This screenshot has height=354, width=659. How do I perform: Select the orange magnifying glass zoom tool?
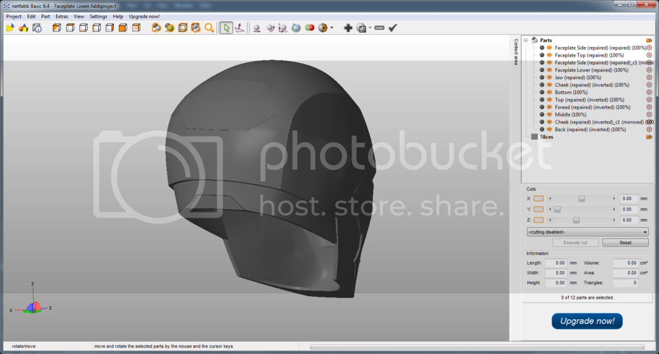(x=209, y=28)
